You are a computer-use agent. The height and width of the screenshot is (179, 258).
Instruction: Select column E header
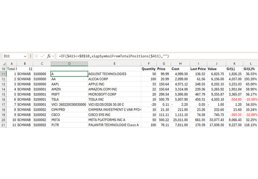coord(115,64)
